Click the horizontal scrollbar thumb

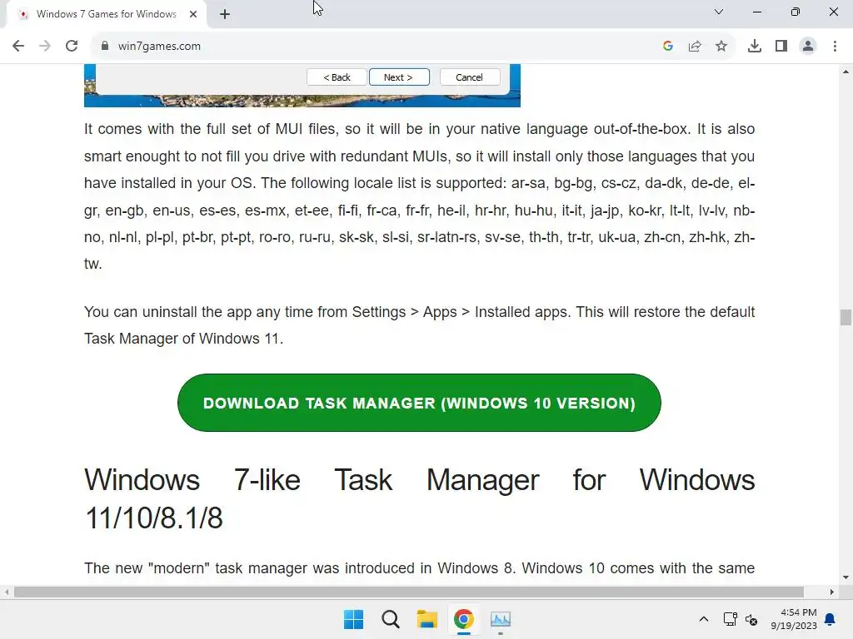coord(409,592)
